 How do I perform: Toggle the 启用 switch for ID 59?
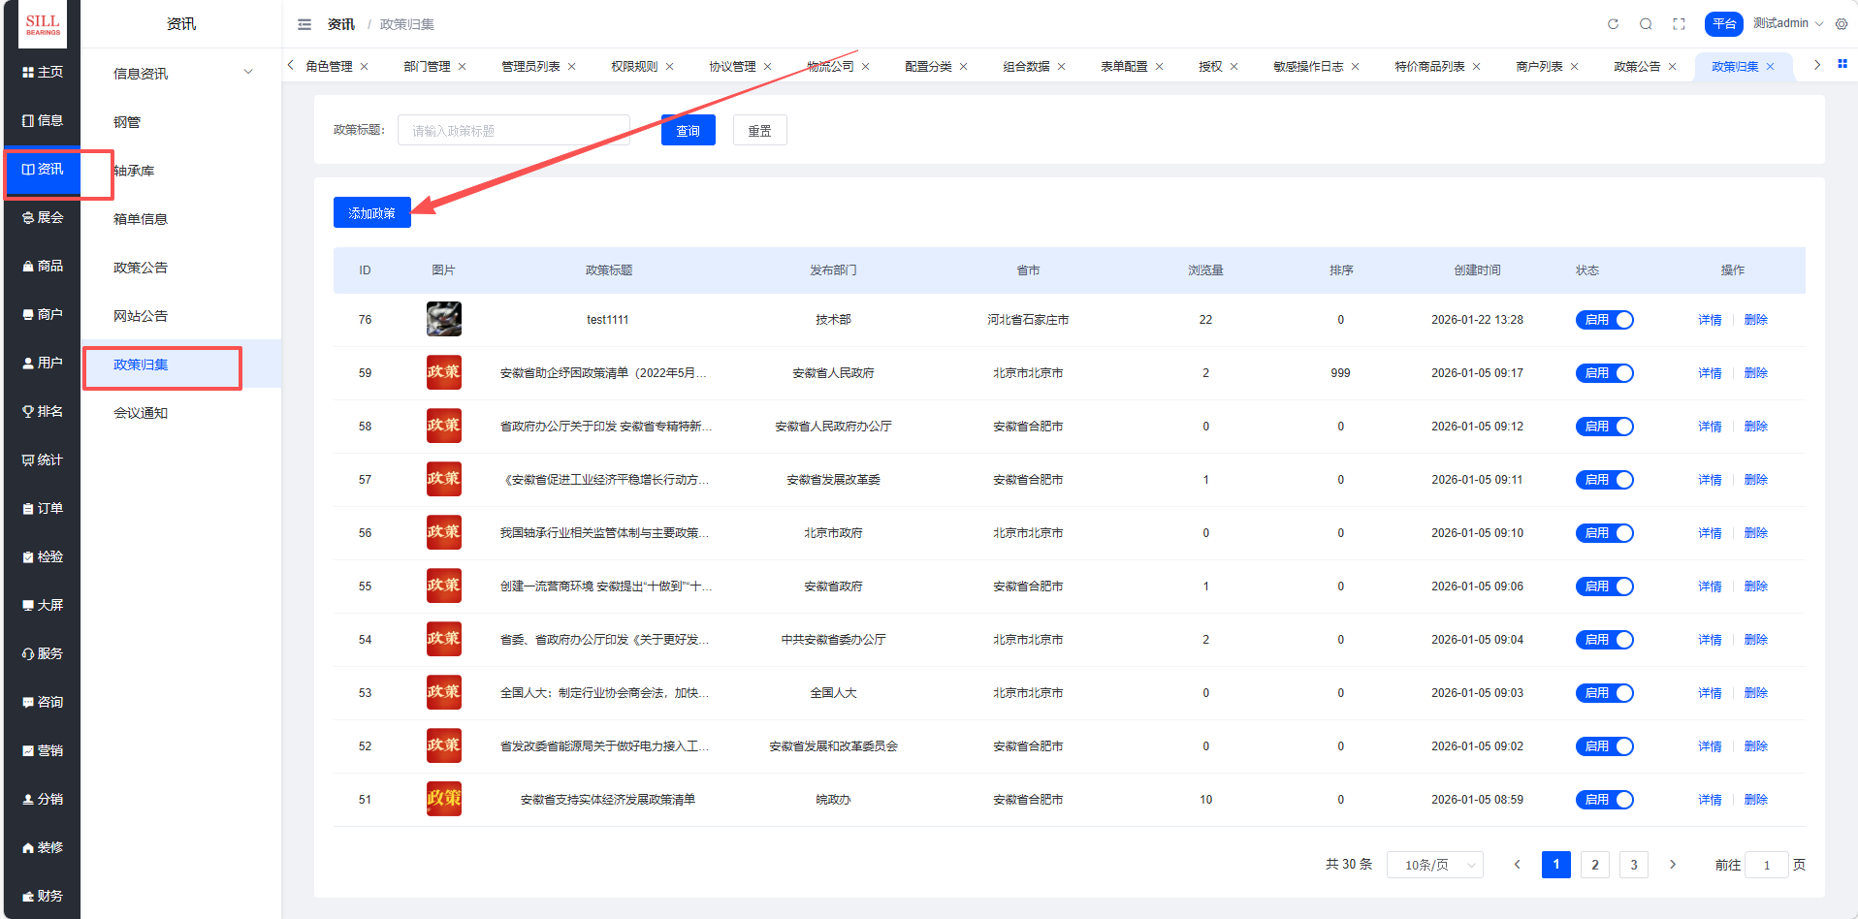pyautogui.click(x=1604, y=373)
